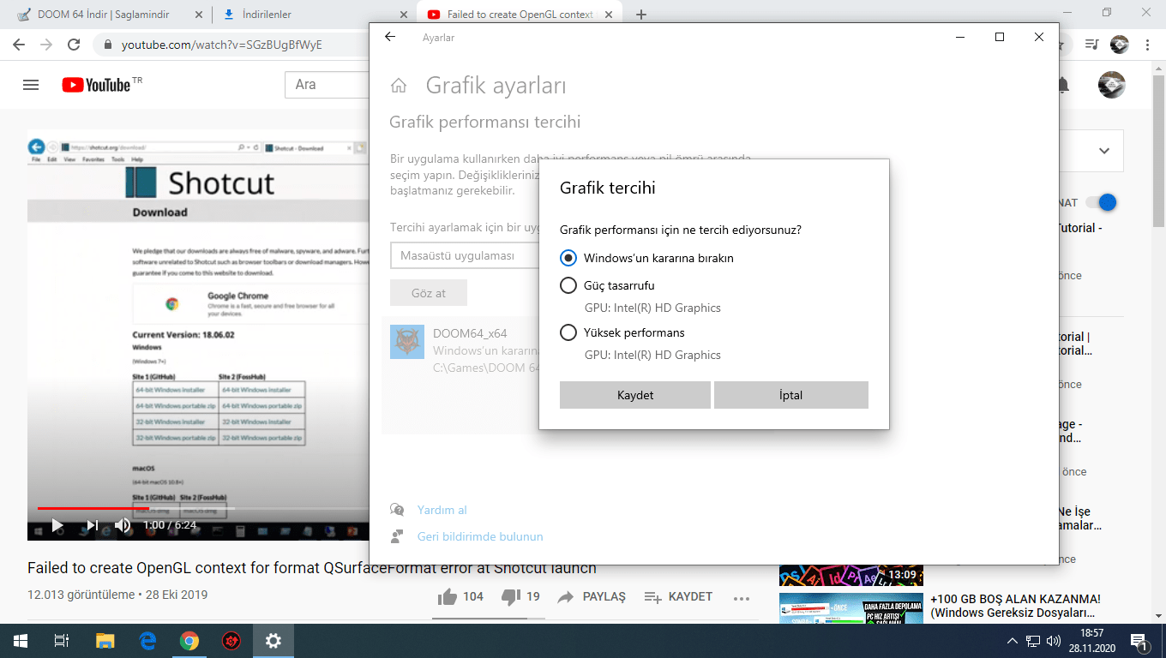1166x658 pixels.
Task: Open the YouTube hamburger guide menu
Action: click(x=31, y=85)
